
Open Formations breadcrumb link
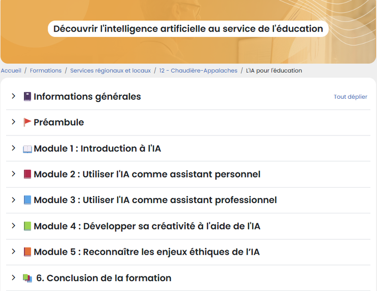[x=46, y=71]
